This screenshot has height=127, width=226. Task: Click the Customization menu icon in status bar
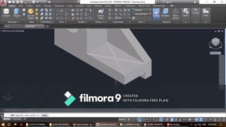point(224,120)
